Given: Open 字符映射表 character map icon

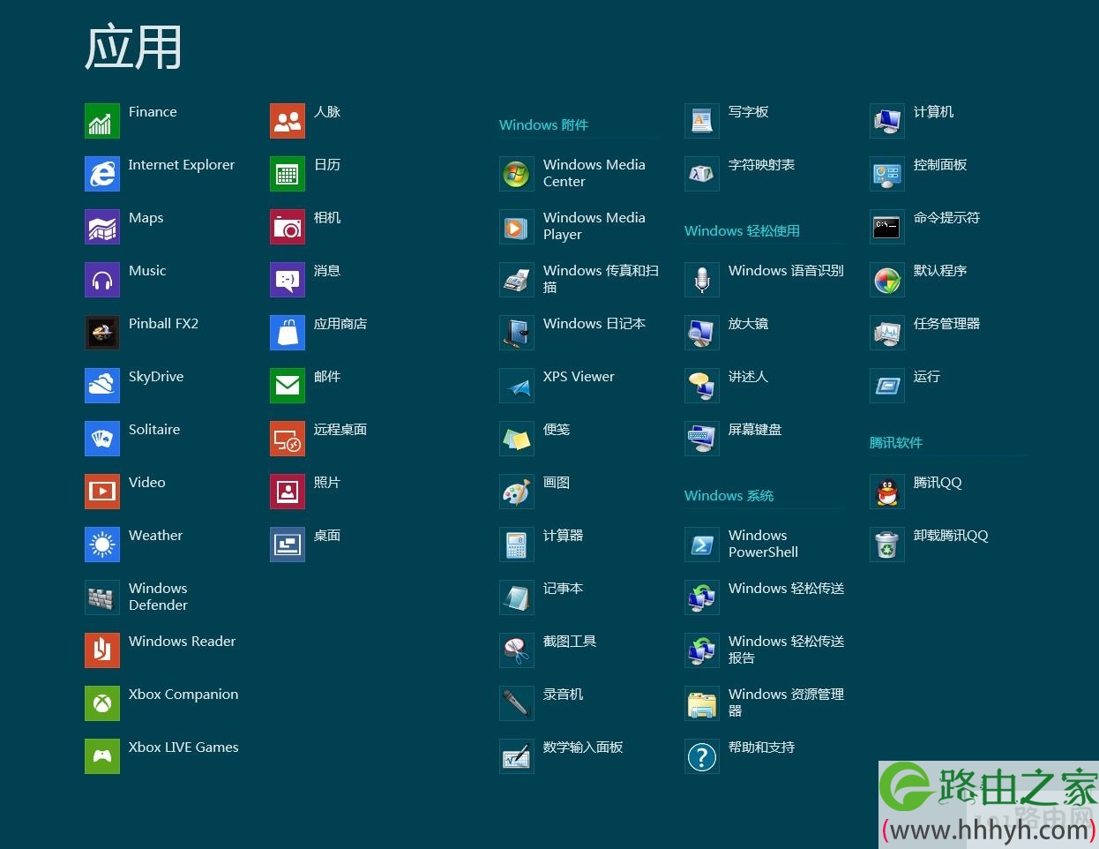Looking at the screenshot, I should [x=702, y=174].
